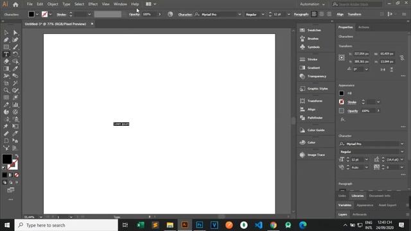Select the Rotate tool

tap(15, 54)
